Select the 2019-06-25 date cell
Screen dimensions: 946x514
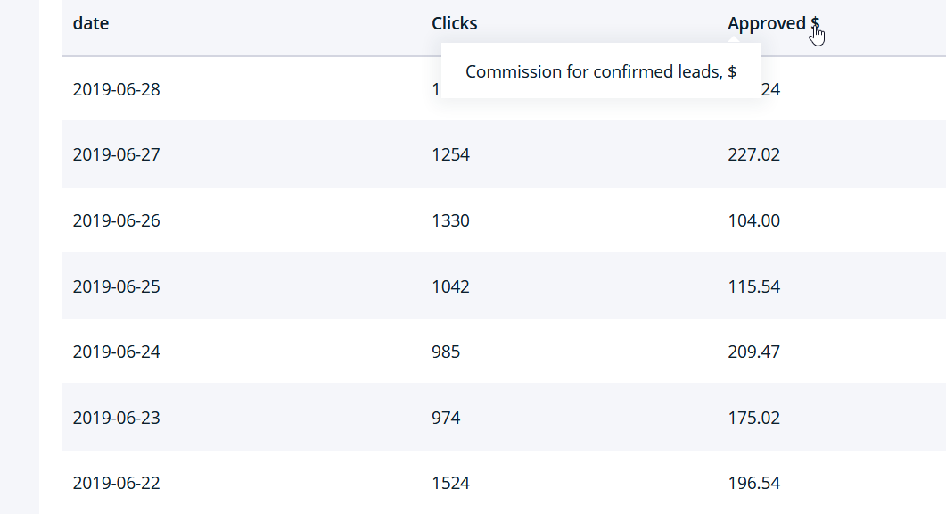(x=117, y=286)
